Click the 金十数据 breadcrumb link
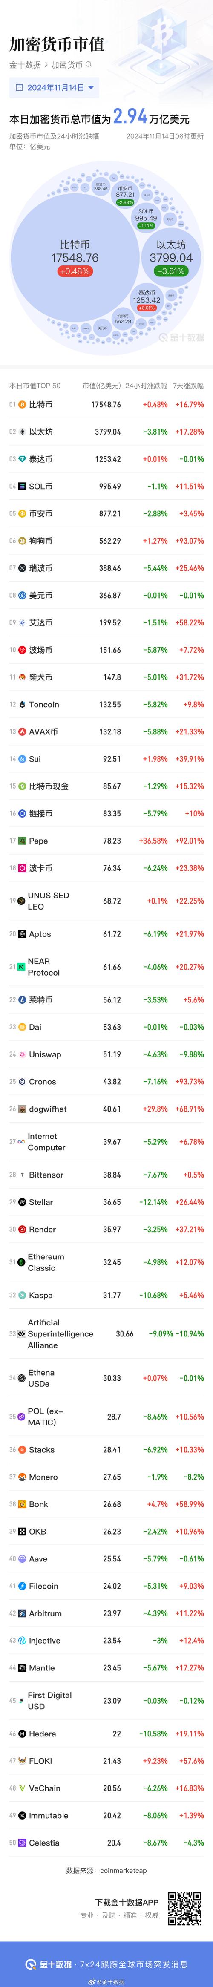This screenshot has width=213, height=1987. pyautogui.click(x=25, y=65)
